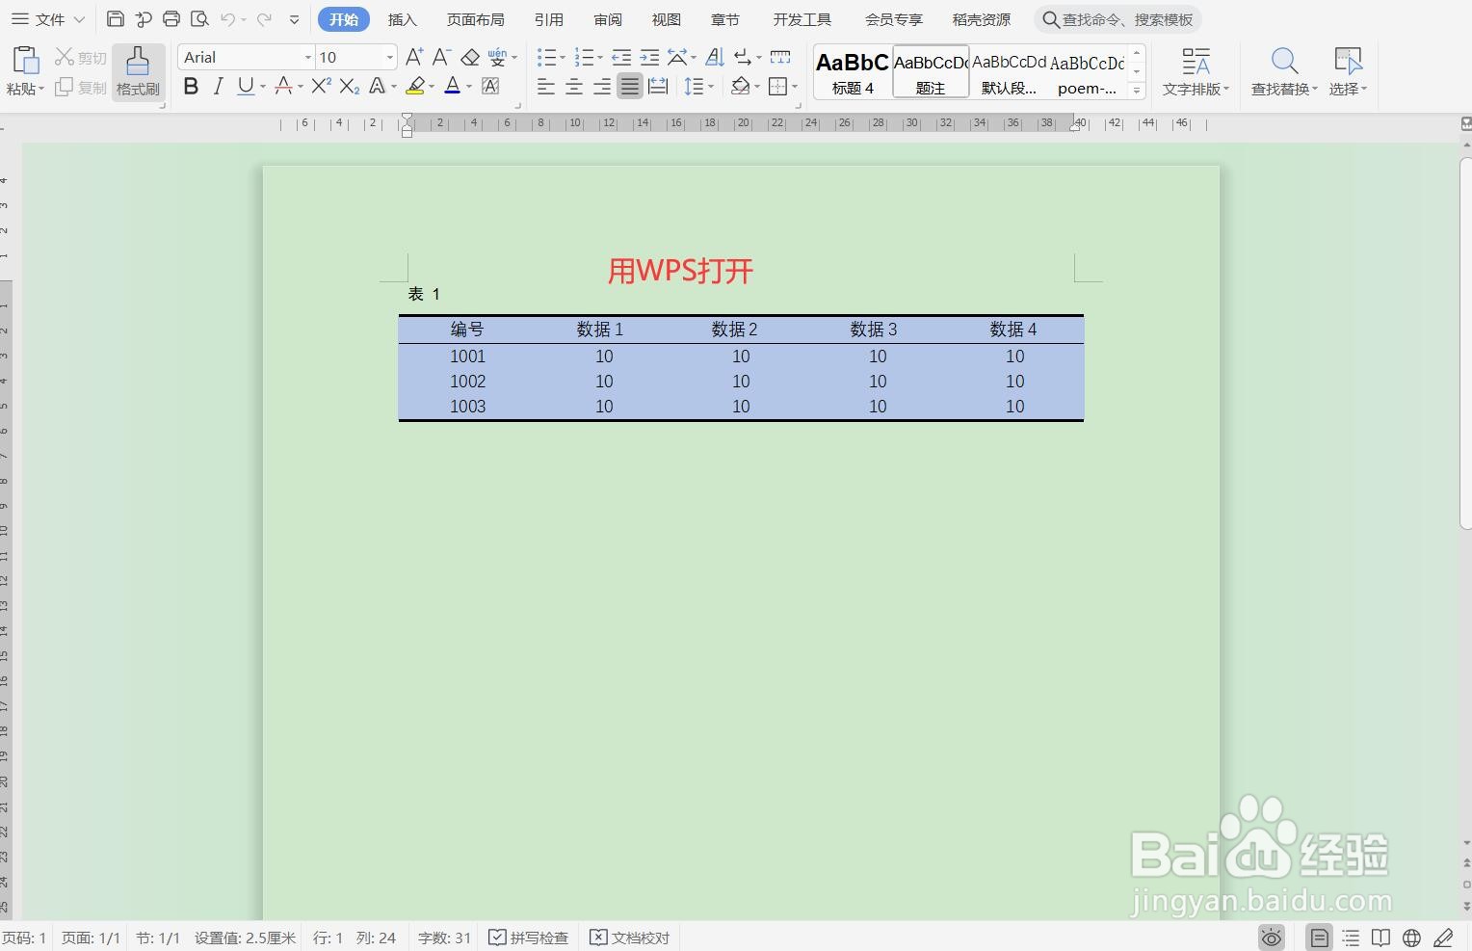The width and height of the screenshot is (1472, 951).
Task: Open quick access toolbar customize arrow
Action: [x=294, y=19]
